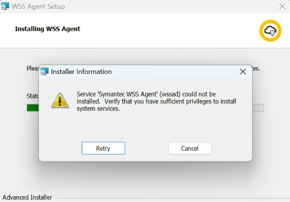This screenshot has height=202, width=290.
Task: Click the Installer Information title text
Action: tap(81, 72)
